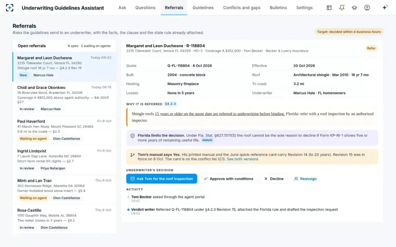
Task: Click the Decline button
Action: click(x=273, y=179)
